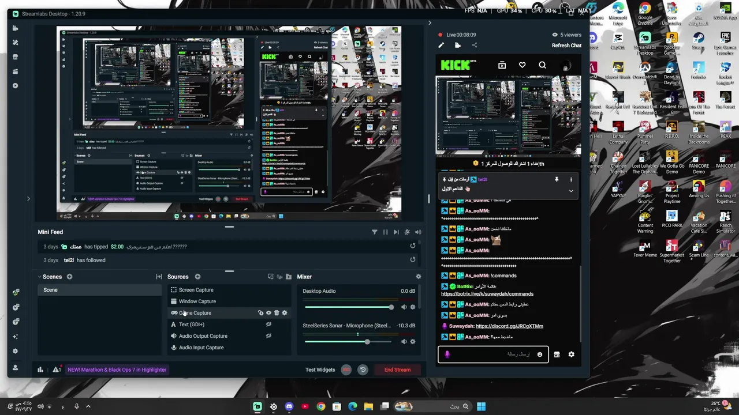Image resolution: width=739 pixels, height=415 pixels.
Task: Expand the left side panel arrow
Action: point(28,199)
